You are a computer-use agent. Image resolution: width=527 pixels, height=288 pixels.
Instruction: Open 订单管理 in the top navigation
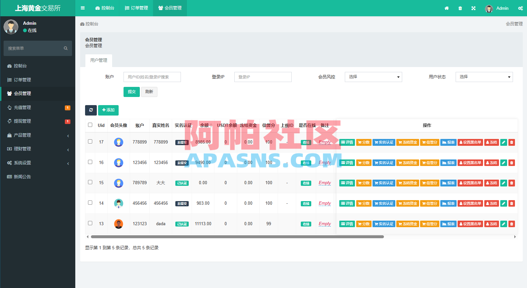tap(137, 8)
